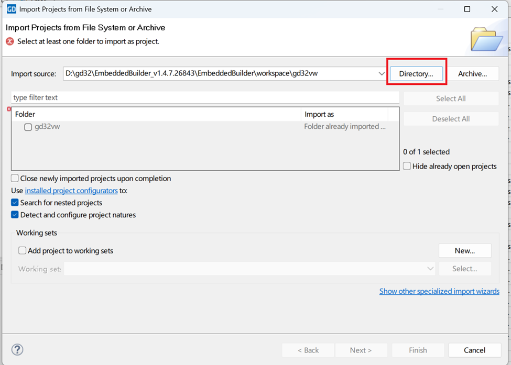Click the GD application icon in title bar
Viewport: 511px width, 365px height.
tap(11, 9)
